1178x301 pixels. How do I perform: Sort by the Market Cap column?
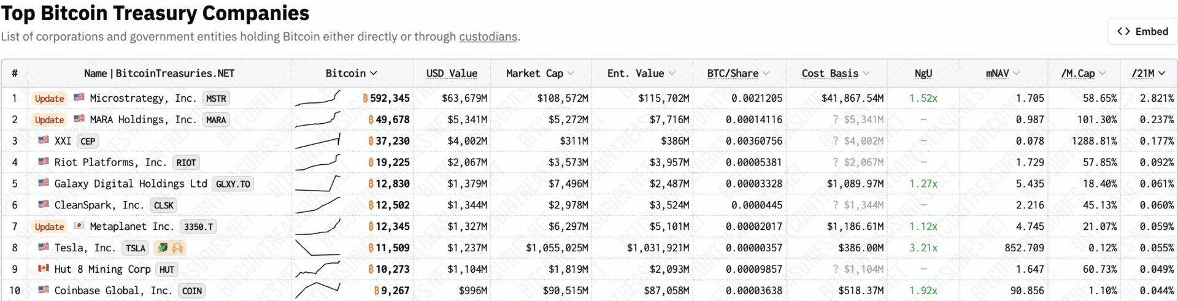click(540, 74)
